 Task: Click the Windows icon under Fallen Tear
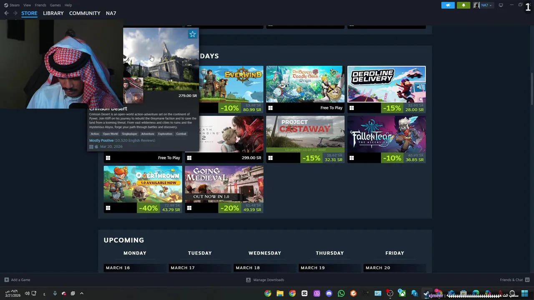(x=352, y=158)
